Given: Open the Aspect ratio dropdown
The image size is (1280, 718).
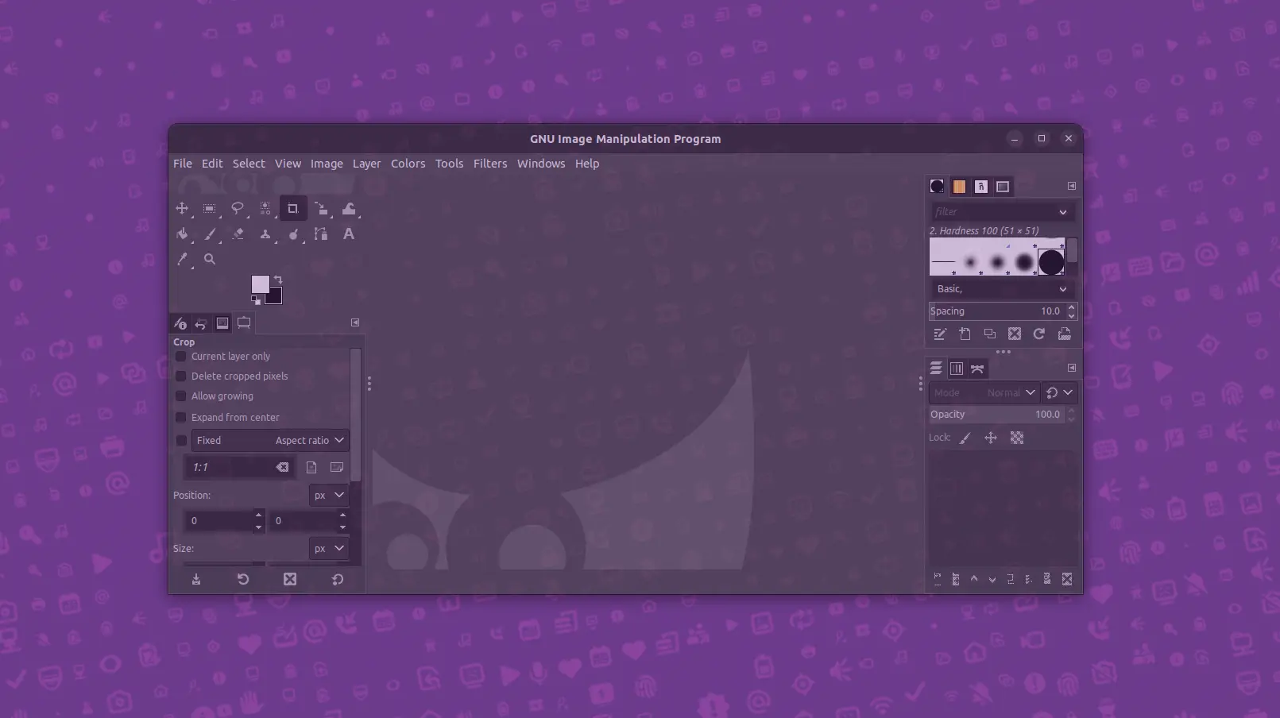Looking at the screenshot, I should [x=307, y=440].
